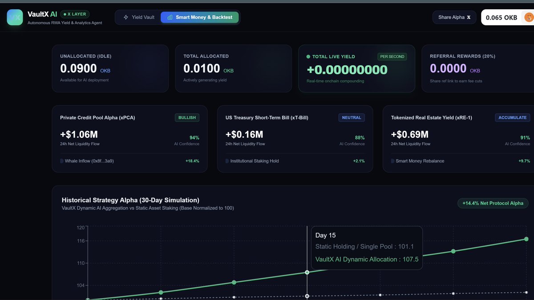Click the Day 15 point on dashed static line
This screenshot has width=534, height=300.
click(x=307, y=296)
